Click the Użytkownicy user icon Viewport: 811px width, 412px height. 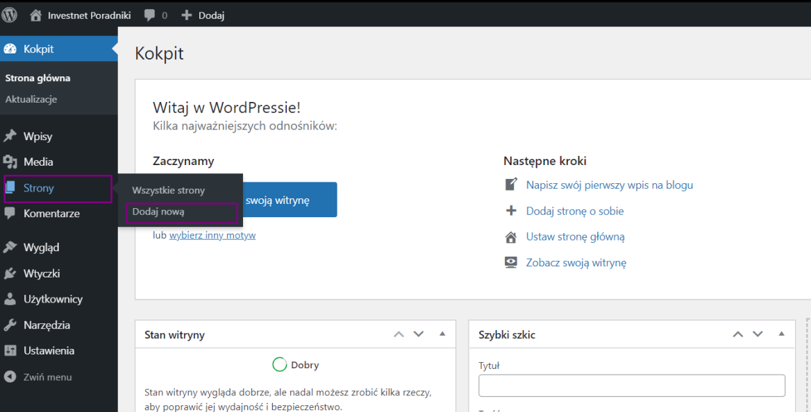pyautogui.click(x=10, y=300)
